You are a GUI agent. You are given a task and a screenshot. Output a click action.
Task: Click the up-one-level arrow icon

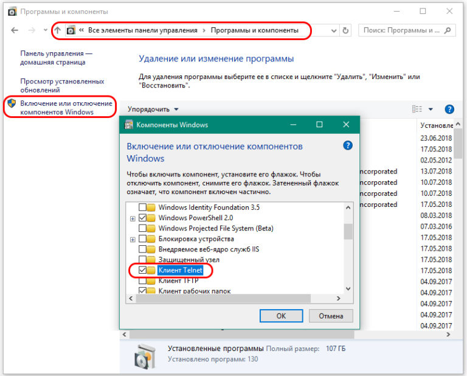pyautogui.click(x=58, y=30)
